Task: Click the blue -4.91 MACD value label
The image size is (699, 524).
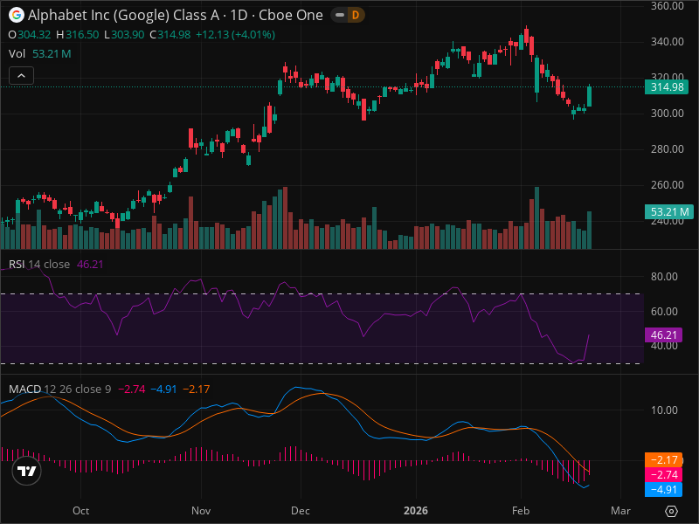Action: [663, 489]
